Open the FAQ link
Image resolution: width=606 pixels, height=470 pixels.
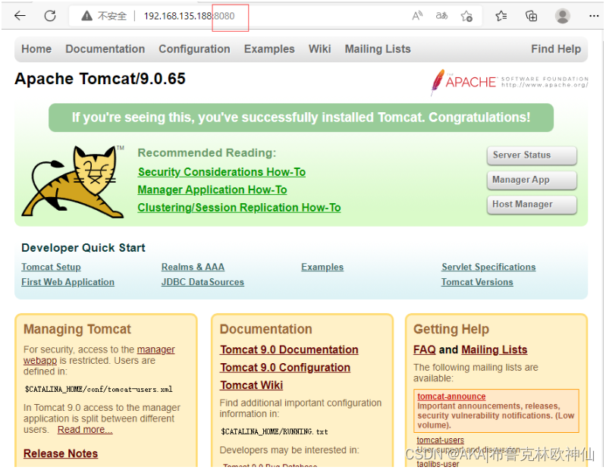[x=425, y=350]
